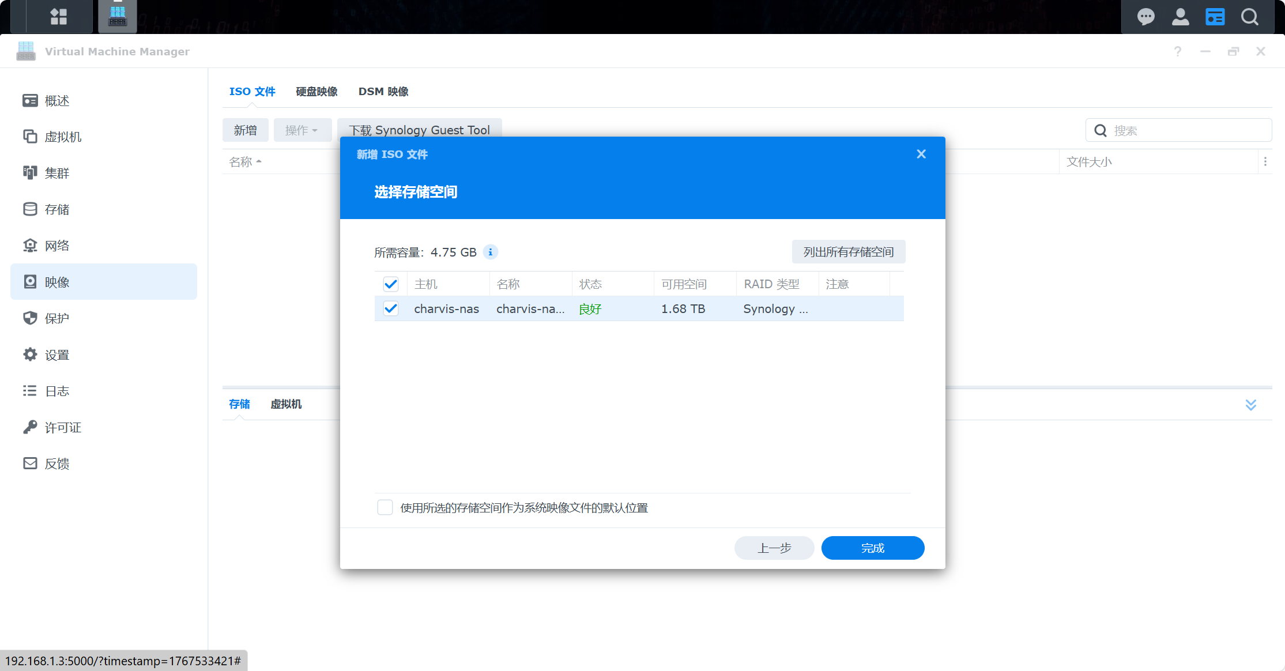Screen dimensions: 1285x671
Task: Enable default location for image files checkbox
Action: 385,508
